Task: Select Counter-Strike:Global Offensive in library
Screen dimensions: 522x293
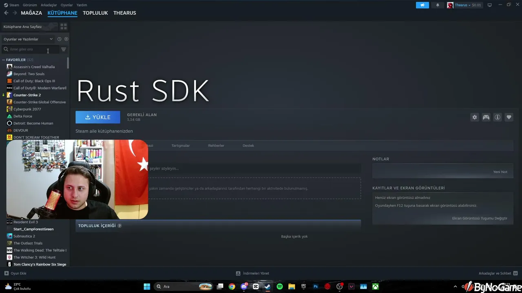Action: pos(40,102)
